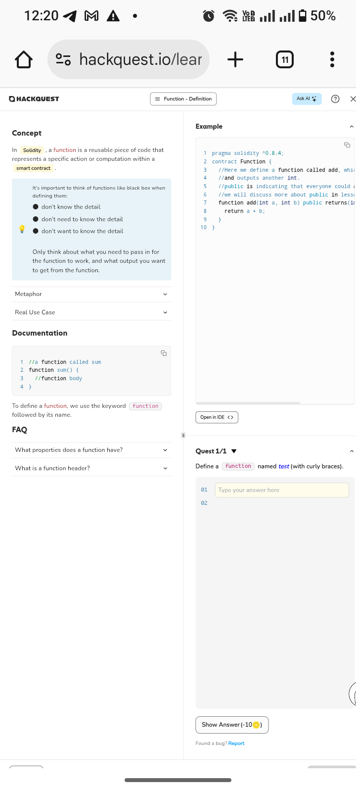The height and width of the screenshot is (792, 356).
Task: Open a new browser tab
Action: (235, 59)
